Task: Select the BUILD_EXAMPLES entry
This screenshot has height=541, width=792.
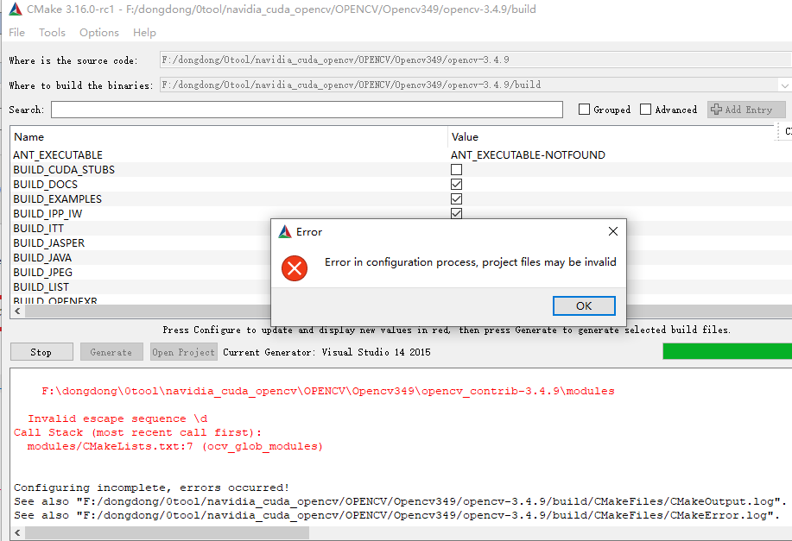Action: (x=58, y=198)
